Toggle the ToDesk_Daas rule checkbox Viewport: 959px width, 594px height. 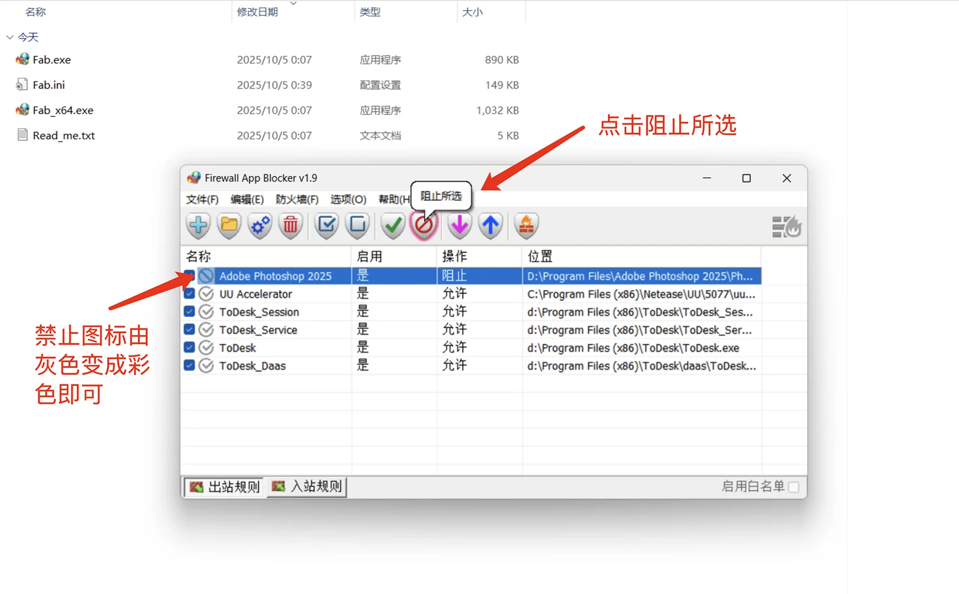click(x=190, y=366)
